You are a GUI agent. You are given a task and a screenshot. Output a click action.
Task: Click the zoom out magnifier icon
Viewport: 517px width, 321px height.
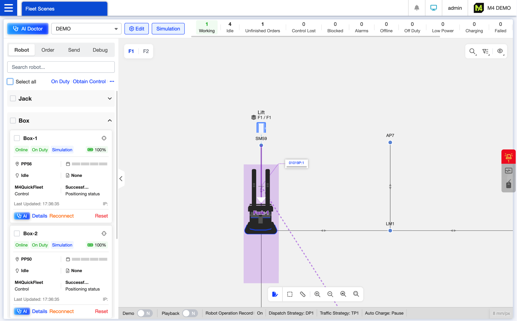(330, 294)
